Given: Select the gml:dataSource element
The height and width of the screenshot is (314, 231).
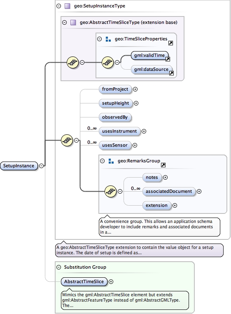Looking at the screenshot, I should pyautogui.click(x=152, y=70).
